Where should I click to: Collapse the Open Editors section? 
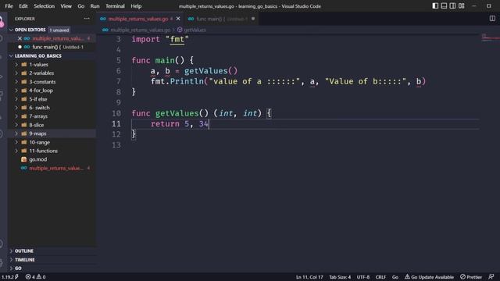[30, 30]
